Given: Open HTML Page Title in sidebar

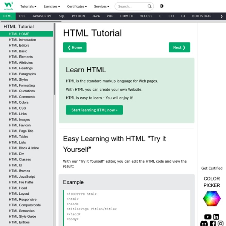Looking at the screenshot, I should click(26, 131).
